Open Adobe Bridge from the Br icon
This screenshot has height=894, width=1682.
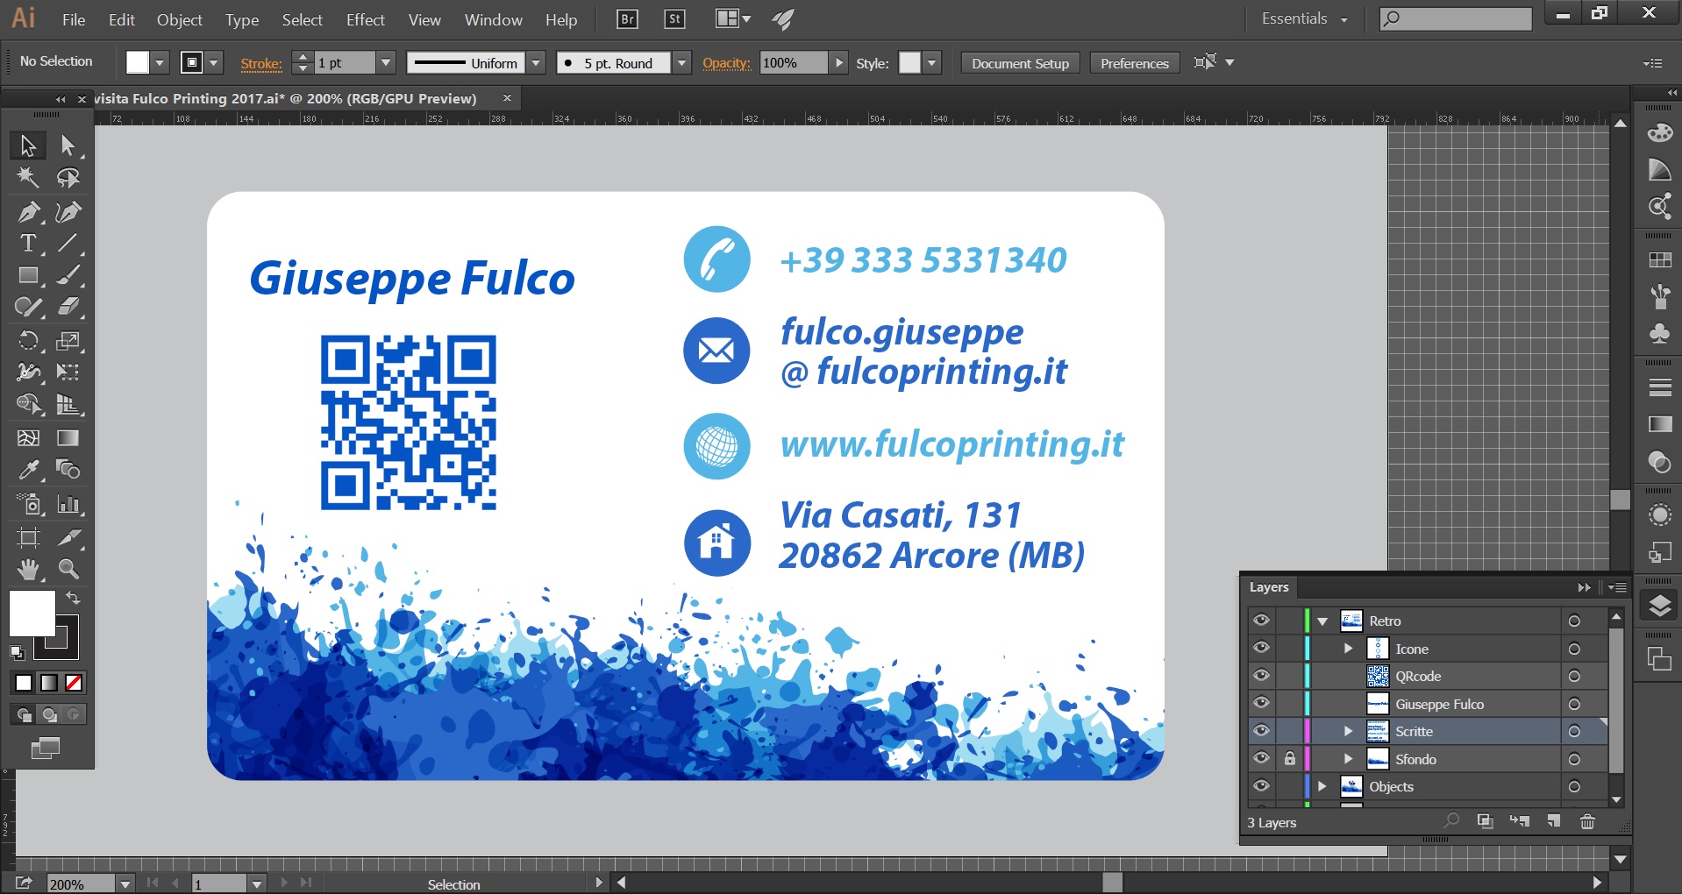[627, 19]
